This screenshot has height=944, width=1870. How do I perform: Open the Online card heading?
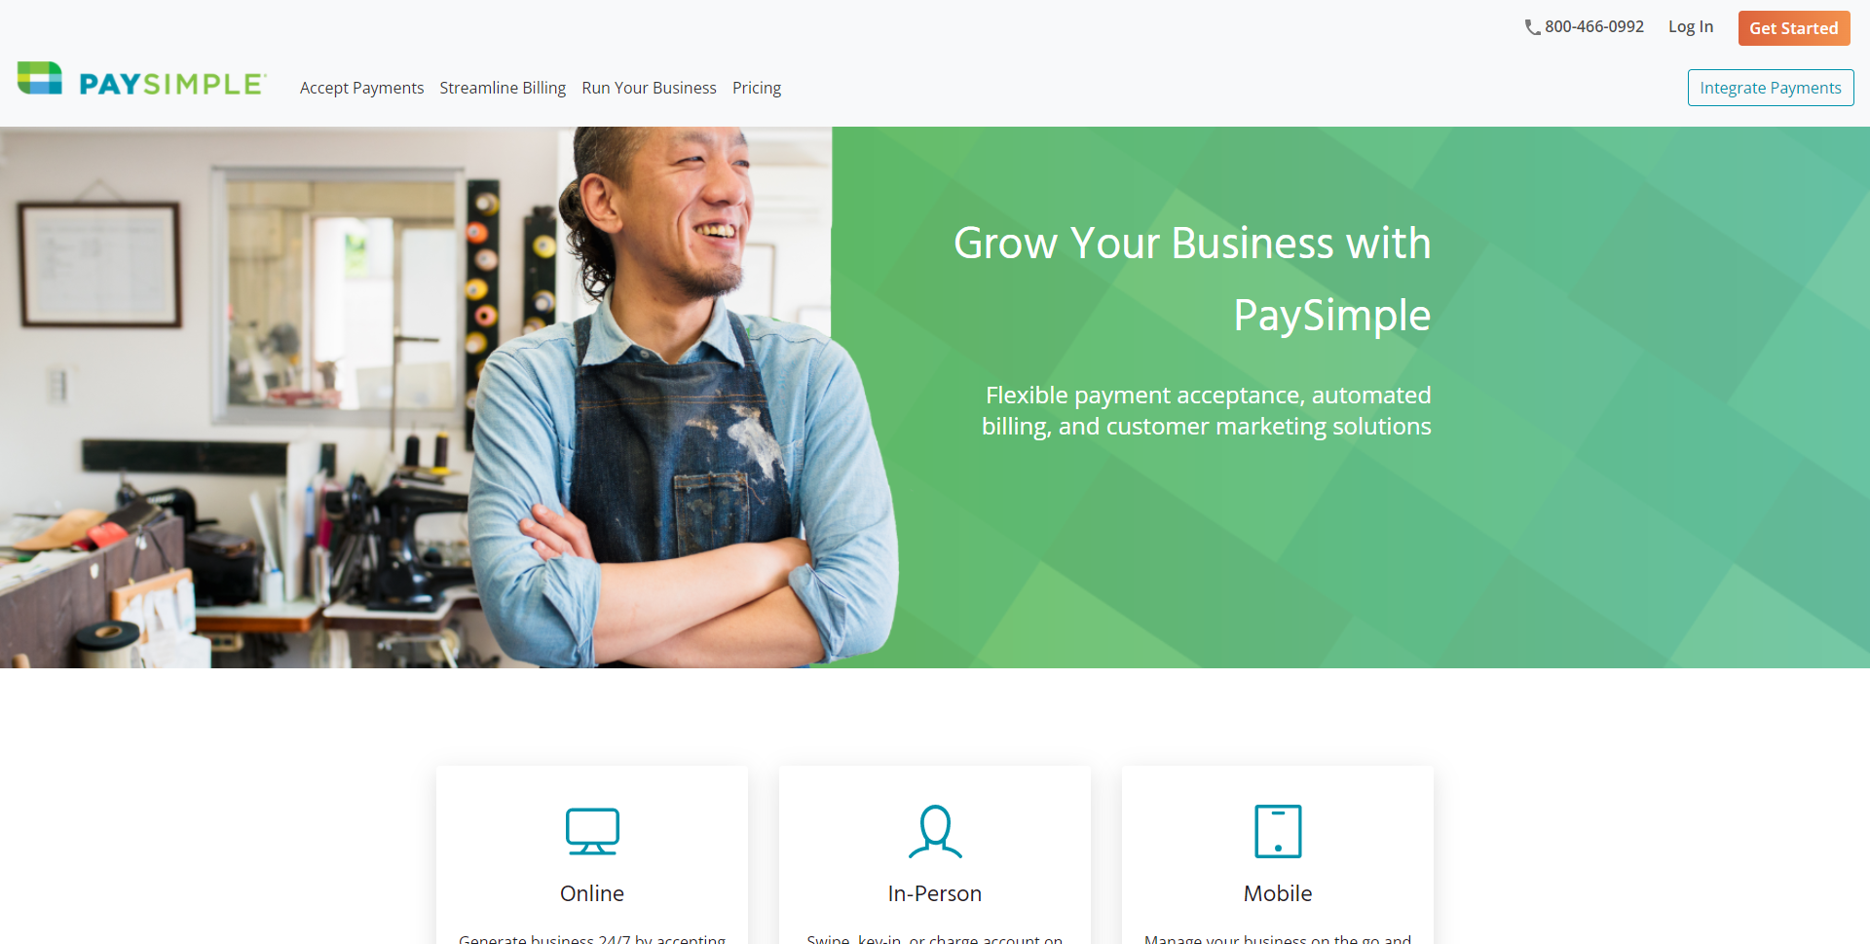click(x=592, y=893)
